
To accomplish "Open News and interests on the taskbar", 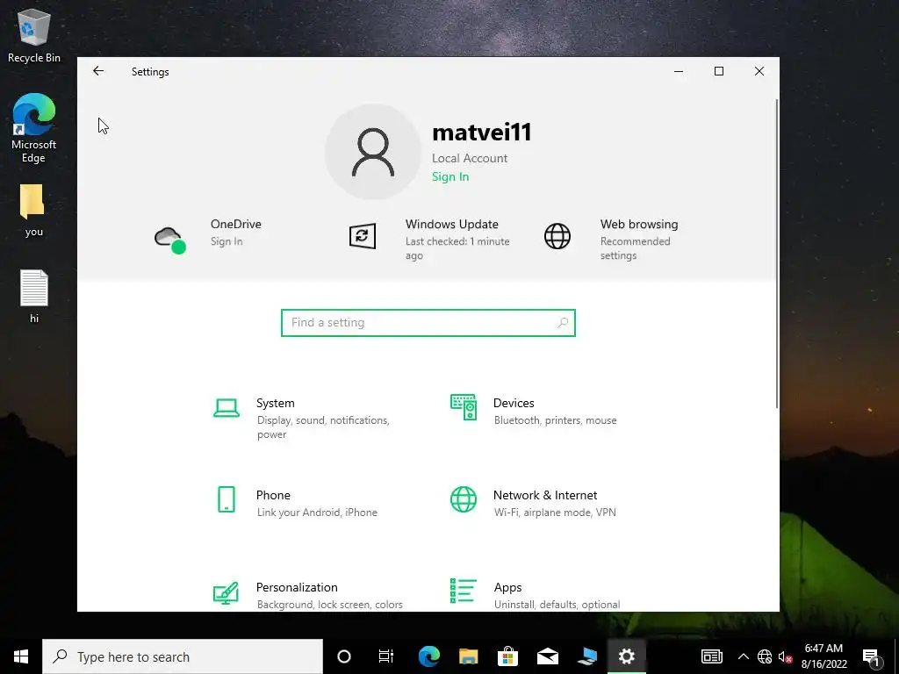I will click(x=711, y=656).
